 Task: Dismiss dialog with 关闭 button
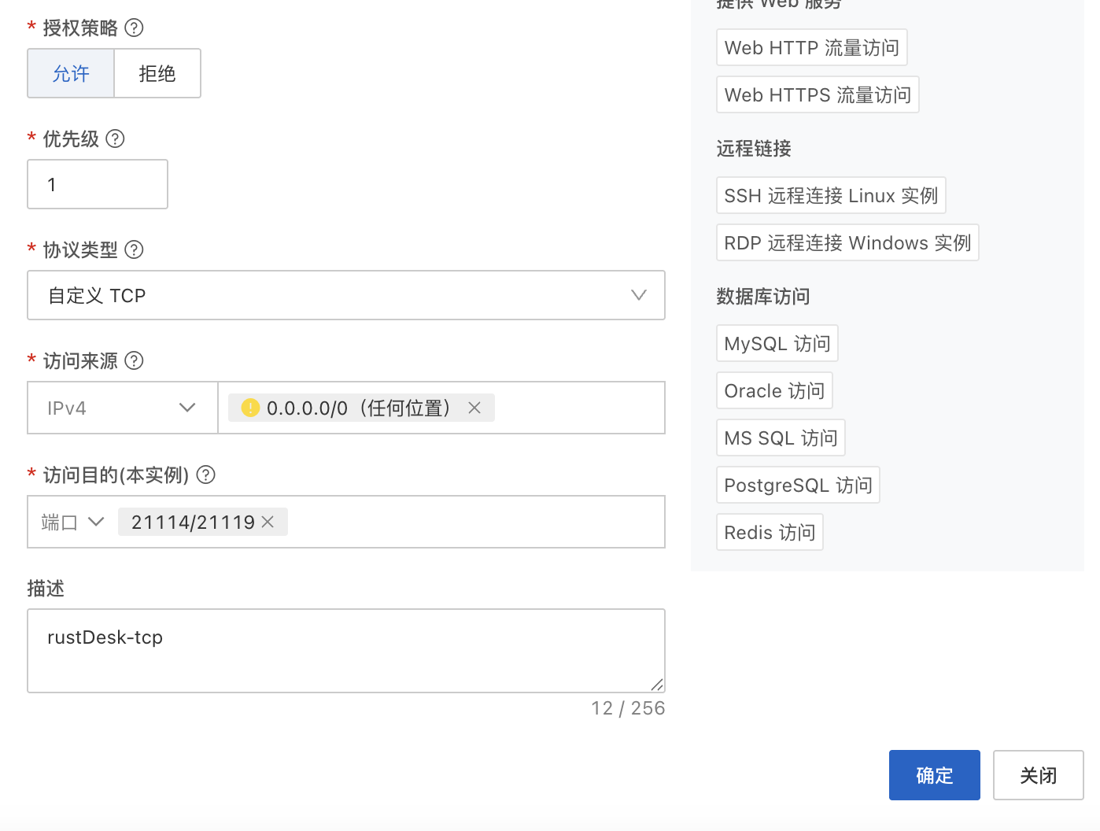point(1039,775)
